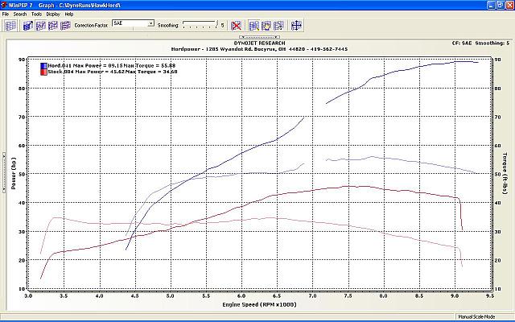Activate the graph zoom tool icon
Viewport: 515px width, 322px height.
click(x=254, y=25)
